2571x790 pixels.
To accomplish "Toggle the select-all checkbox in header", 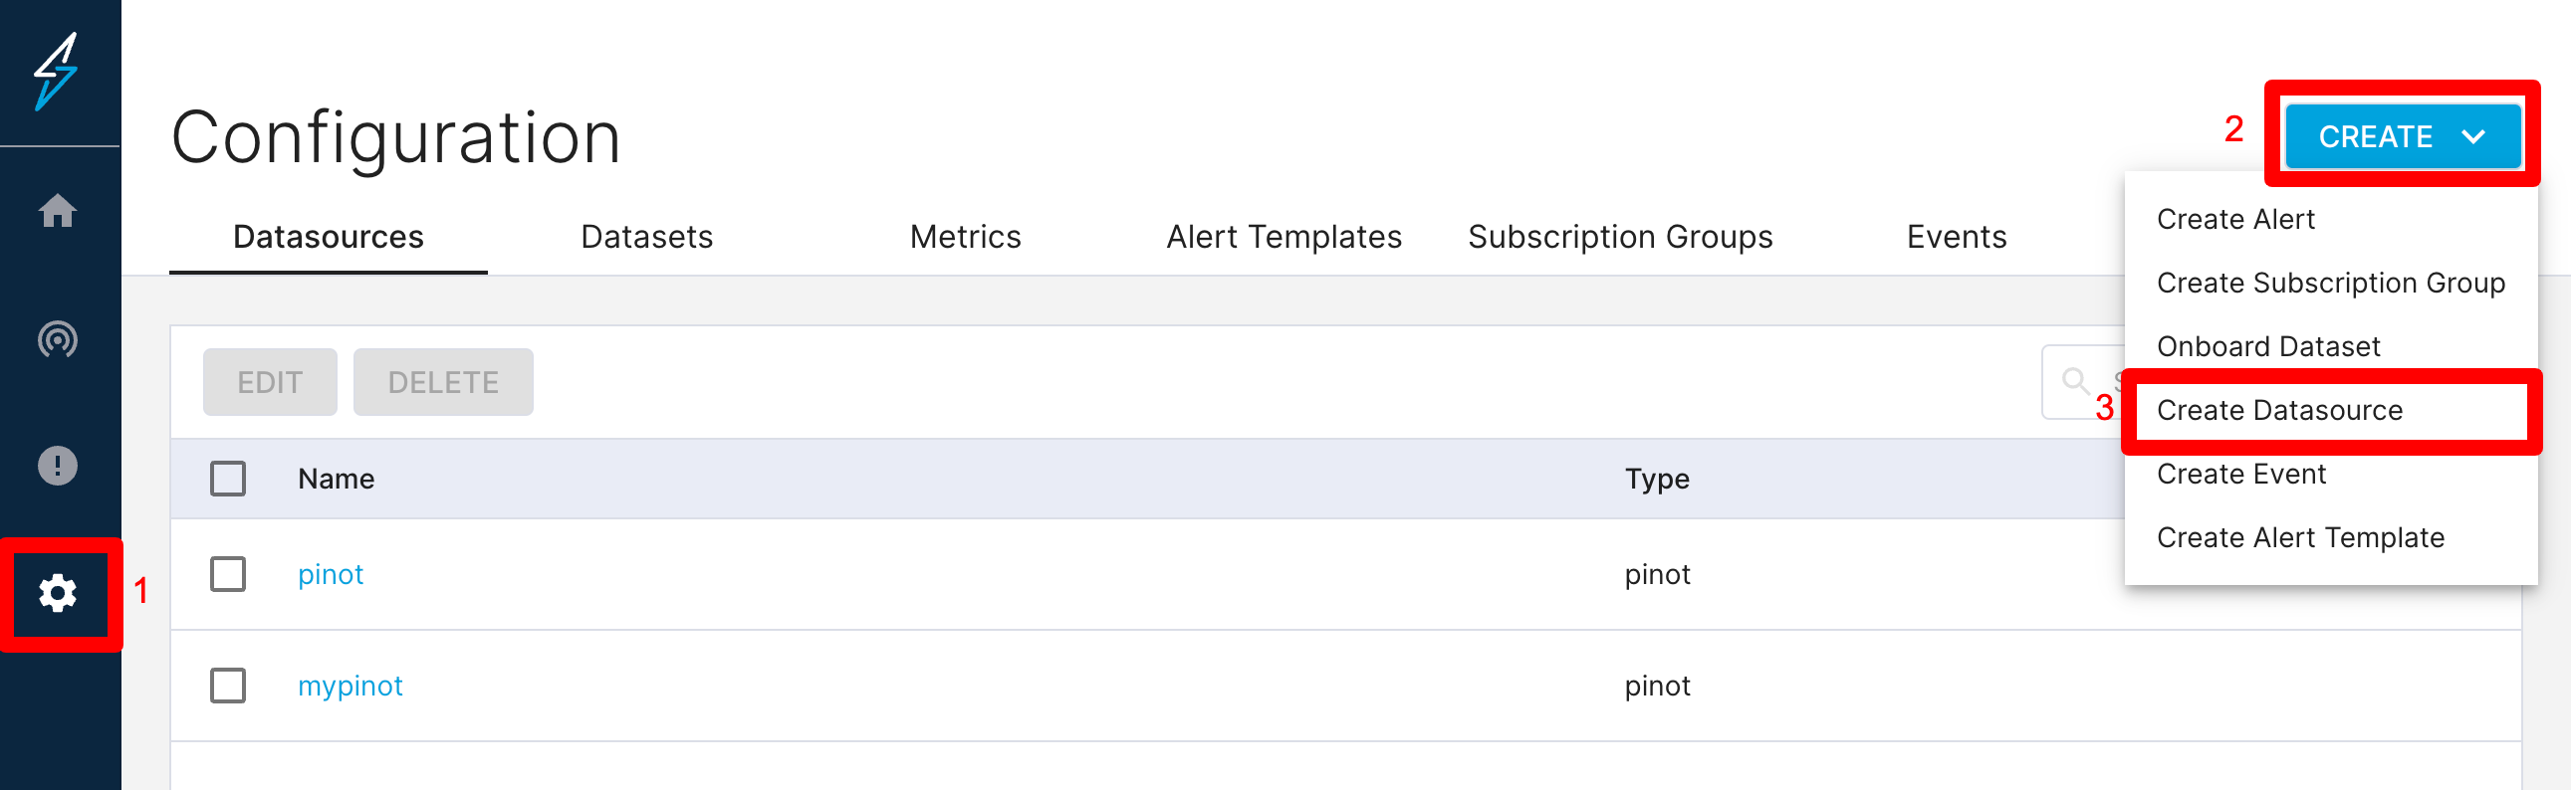I will tap(228, 479).
